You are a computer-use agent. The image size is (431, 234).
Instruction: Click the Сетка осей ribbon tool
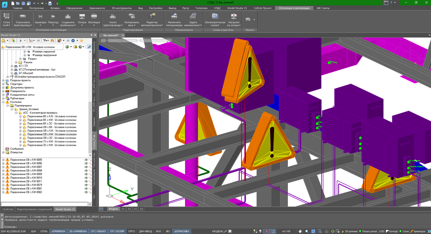click(6, 20)
